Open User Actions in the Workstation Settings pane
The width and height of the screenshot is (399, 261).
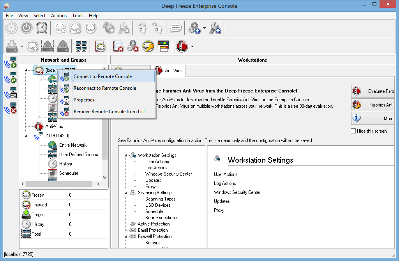[x=226, y=174]
